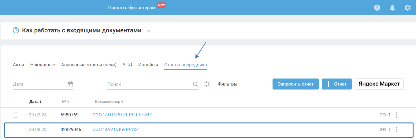Click link icon in ВАЙЛДБЕРРИЗ row
Screen dimensions: 416x139
pyautogui.click(x=382, y=130)
